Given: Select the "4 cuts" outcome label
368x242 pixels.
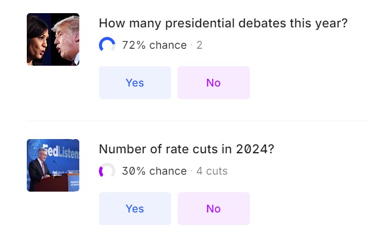Looking at the screenshot, I should point(212,171).
